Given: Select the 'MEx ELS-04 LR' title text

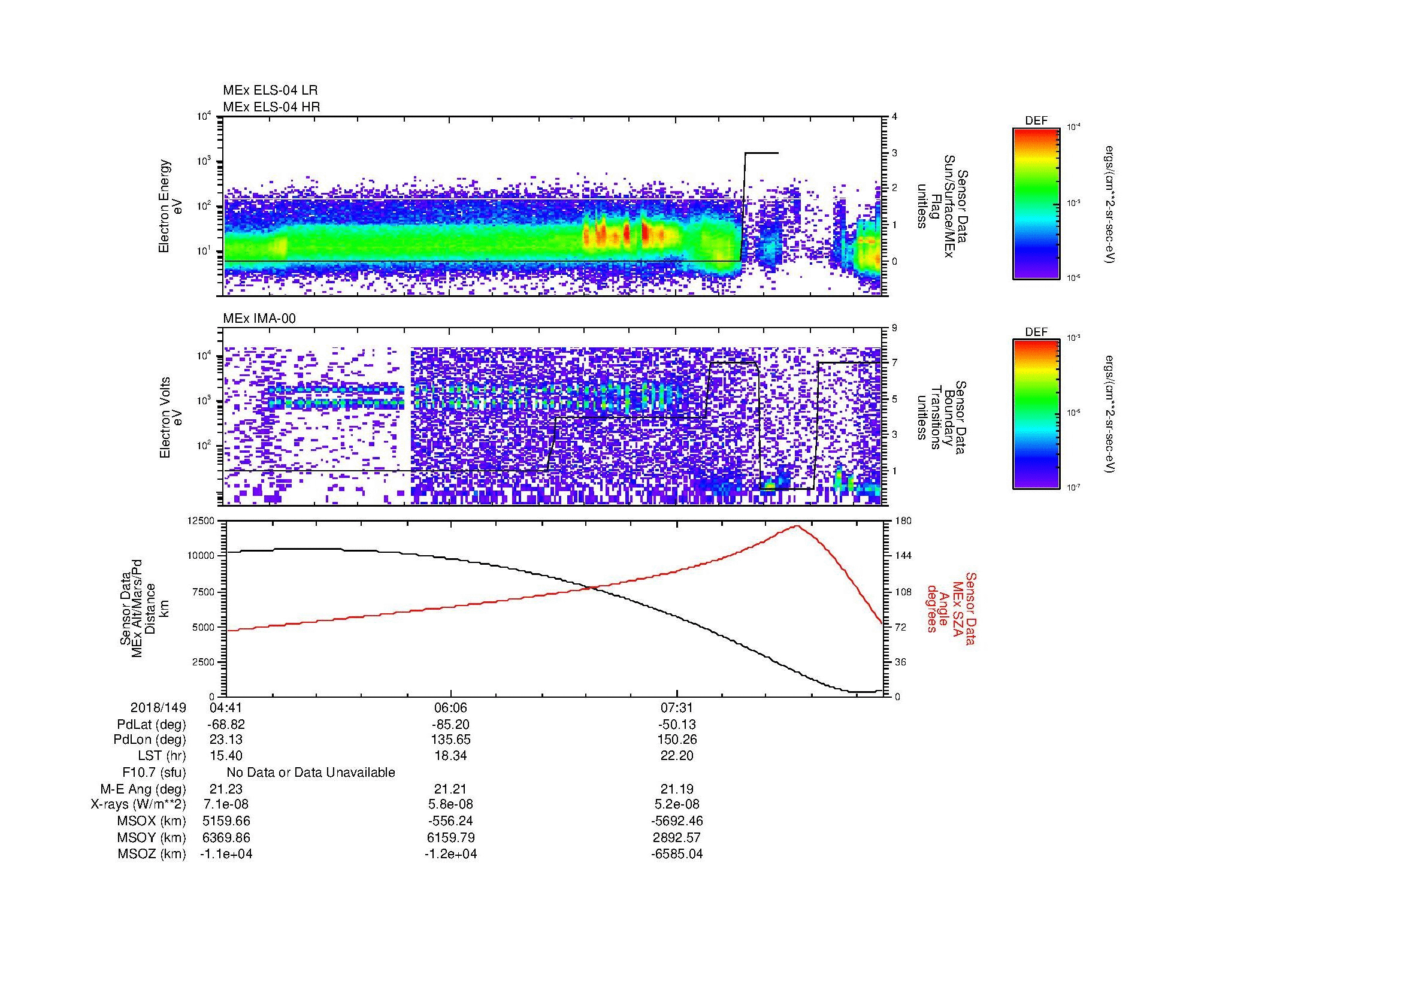Looking at the screenshot, I should 270,90.
